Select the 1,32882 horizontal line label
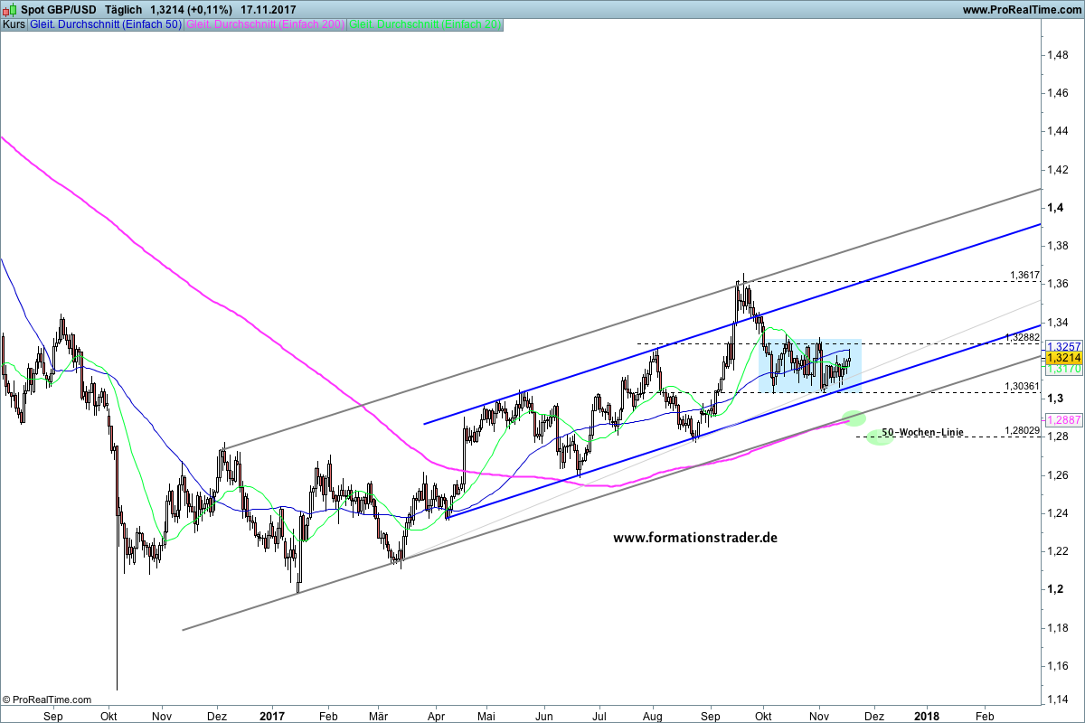 tap(1023, 337)
